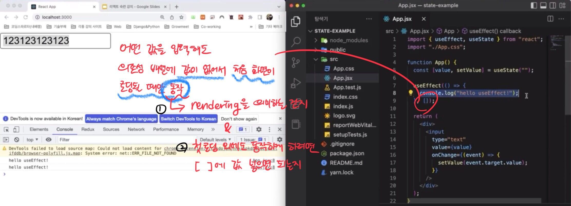Open the Chrome three-dot menu
This screenshot has height=206, width=571.
coord(279,17)
